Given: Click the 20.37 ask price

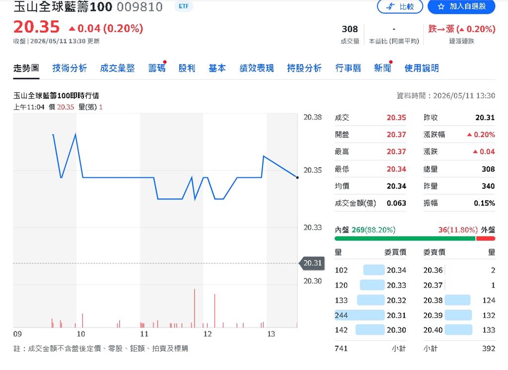Looking at the screenshot, I should click(x=433, y=285).
